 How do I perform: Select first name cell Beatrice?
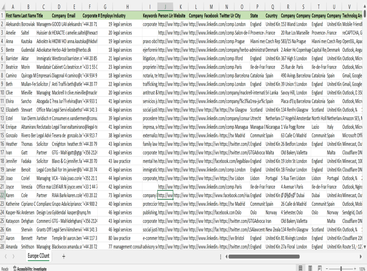13,67
